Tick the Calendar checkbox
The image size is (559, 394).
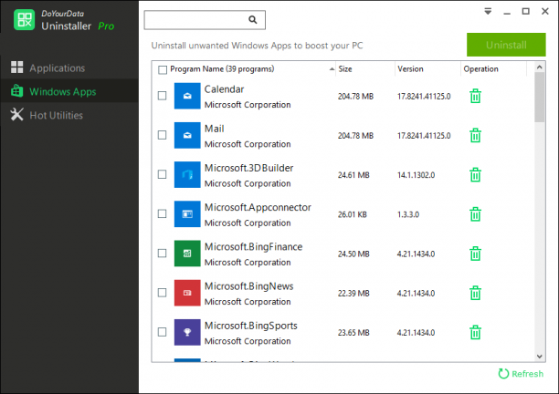click(163, 96)
